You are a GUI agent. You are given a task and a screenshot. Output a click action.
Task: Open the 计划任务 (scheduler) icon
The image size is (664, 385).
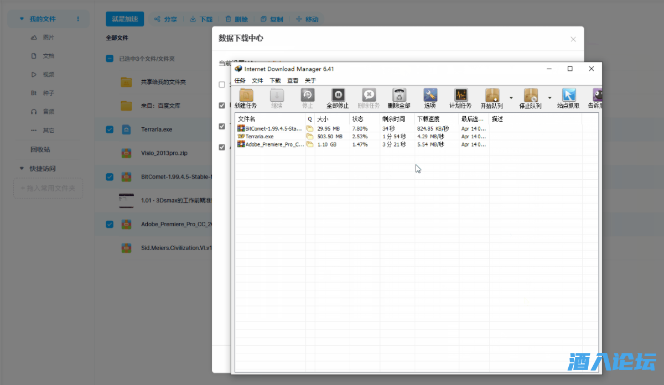point(460,96)
